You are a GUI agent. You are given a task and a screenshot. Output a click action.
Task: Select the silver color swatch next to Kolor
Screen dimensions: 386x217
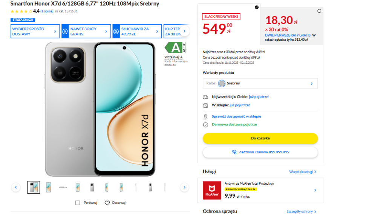(222, 83)
